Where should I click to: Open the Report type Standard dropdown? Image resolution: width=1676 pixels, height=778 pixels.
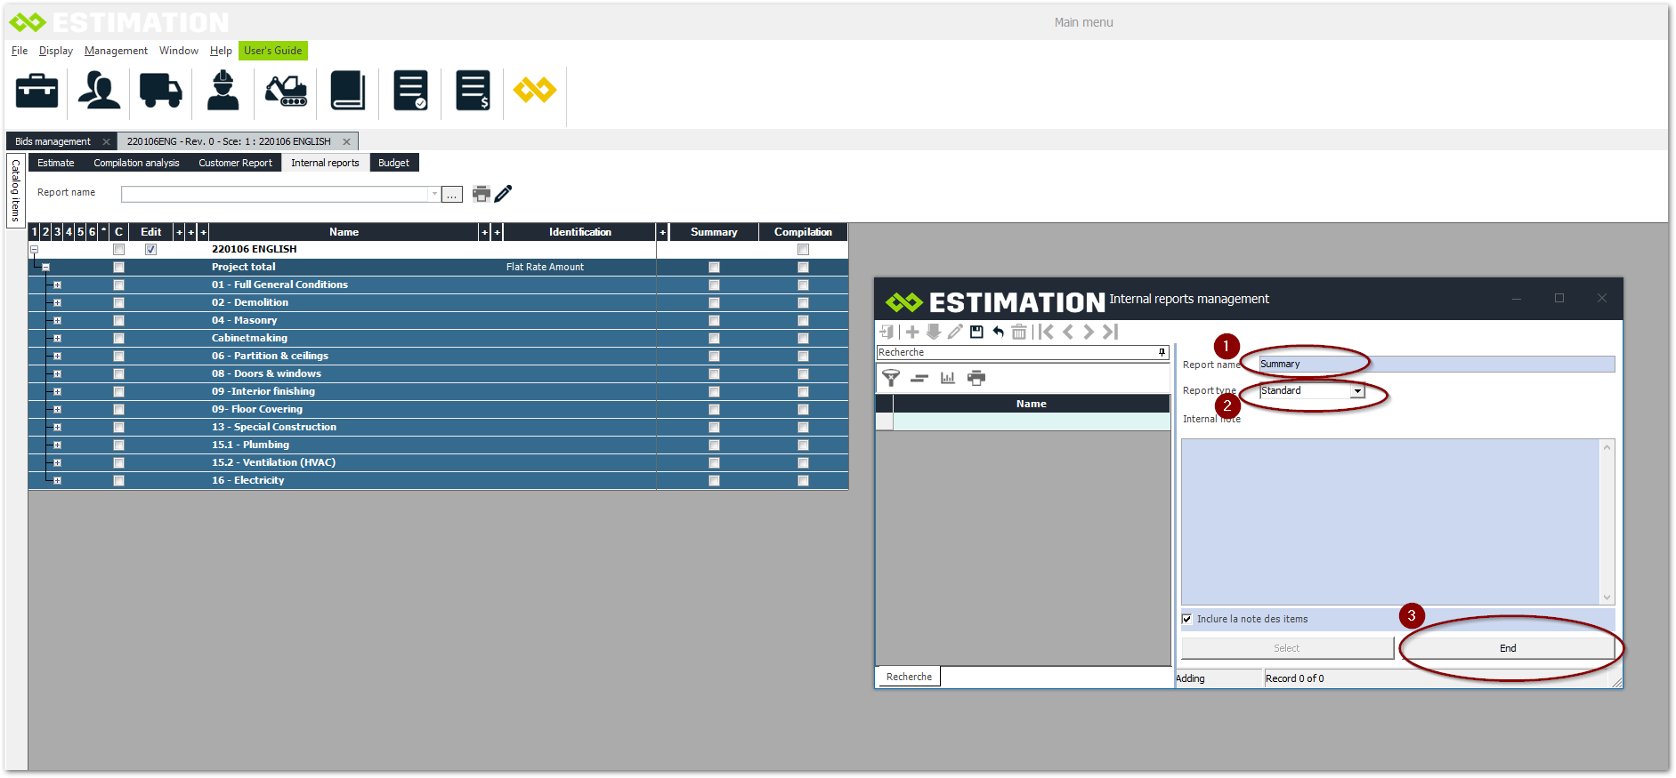(x=1357, y=391)
